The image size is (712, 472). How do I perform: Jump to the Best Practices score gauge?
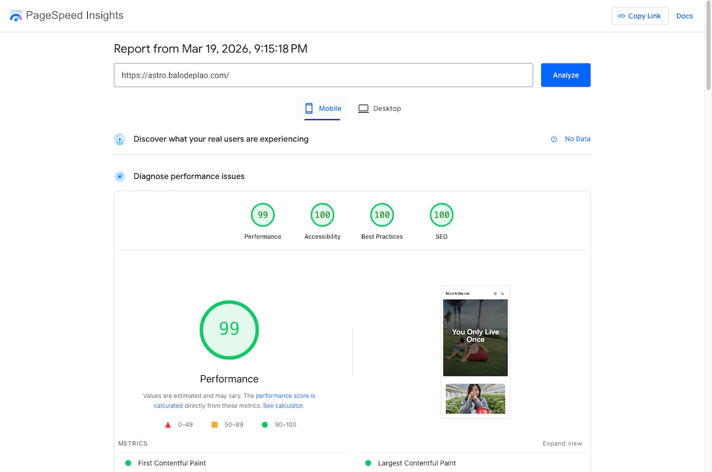(x=382, y=215)
